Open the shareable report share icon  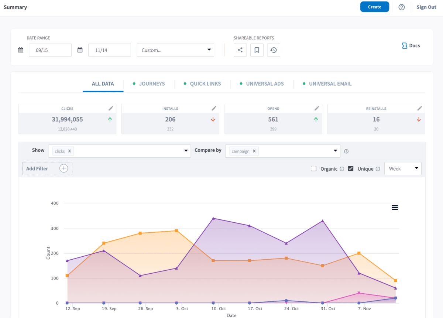tap(240, 50)
